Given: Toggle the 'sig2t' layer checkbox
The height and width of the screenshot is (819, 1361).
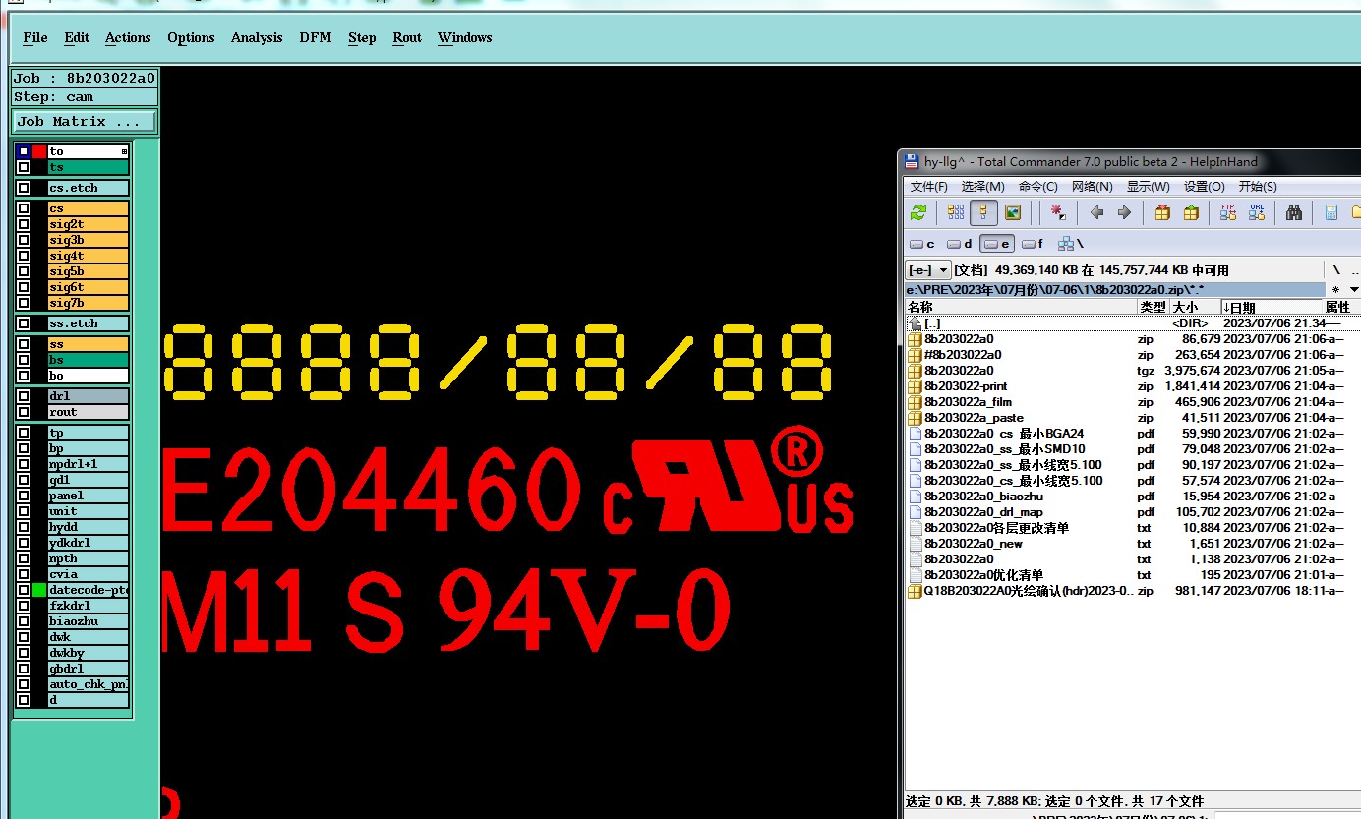Looking at the screenshot, I should coord(24,224).
